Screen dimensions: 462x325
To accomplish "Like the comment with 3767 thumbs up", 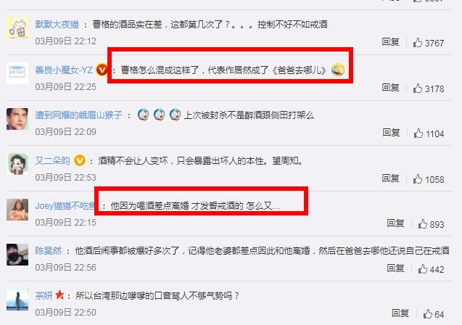I will pyautogui.click(x=418, y=43).
